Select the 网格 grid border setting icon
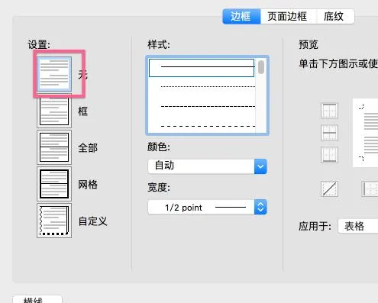 pyautogui.click(x=54, y=184)
